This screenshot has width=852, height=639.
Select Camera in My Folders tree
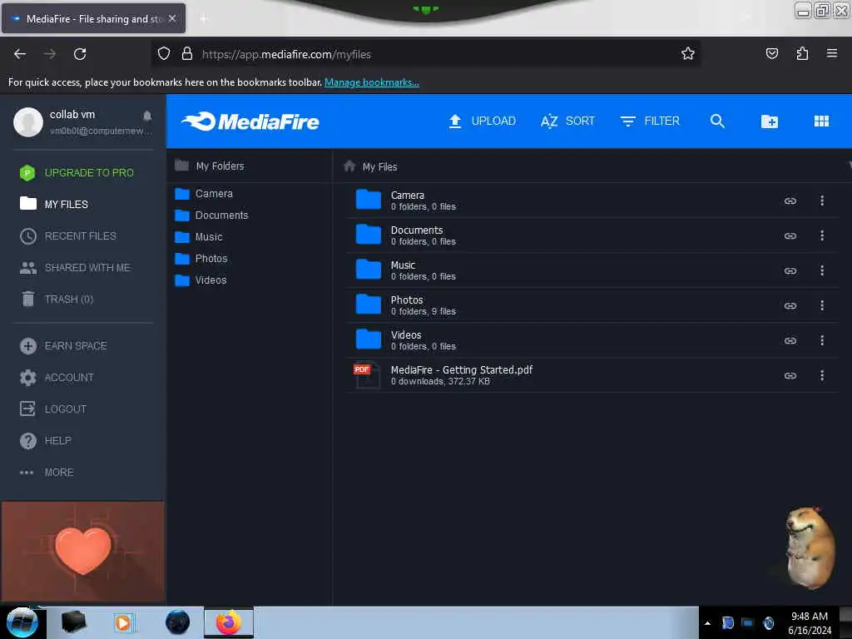click(204, 193)
